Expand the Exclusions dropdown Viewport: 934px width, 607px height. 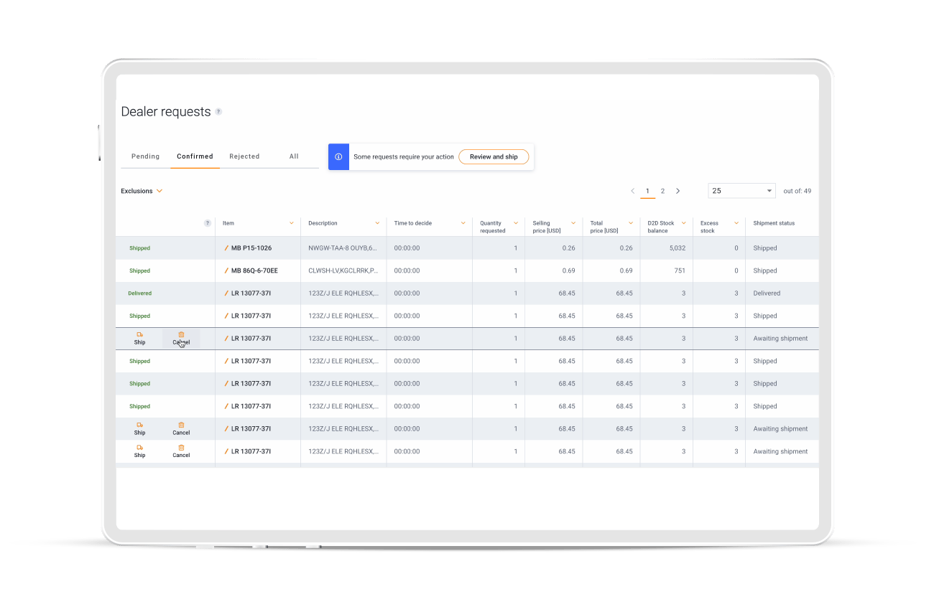[x=142, y=191]
